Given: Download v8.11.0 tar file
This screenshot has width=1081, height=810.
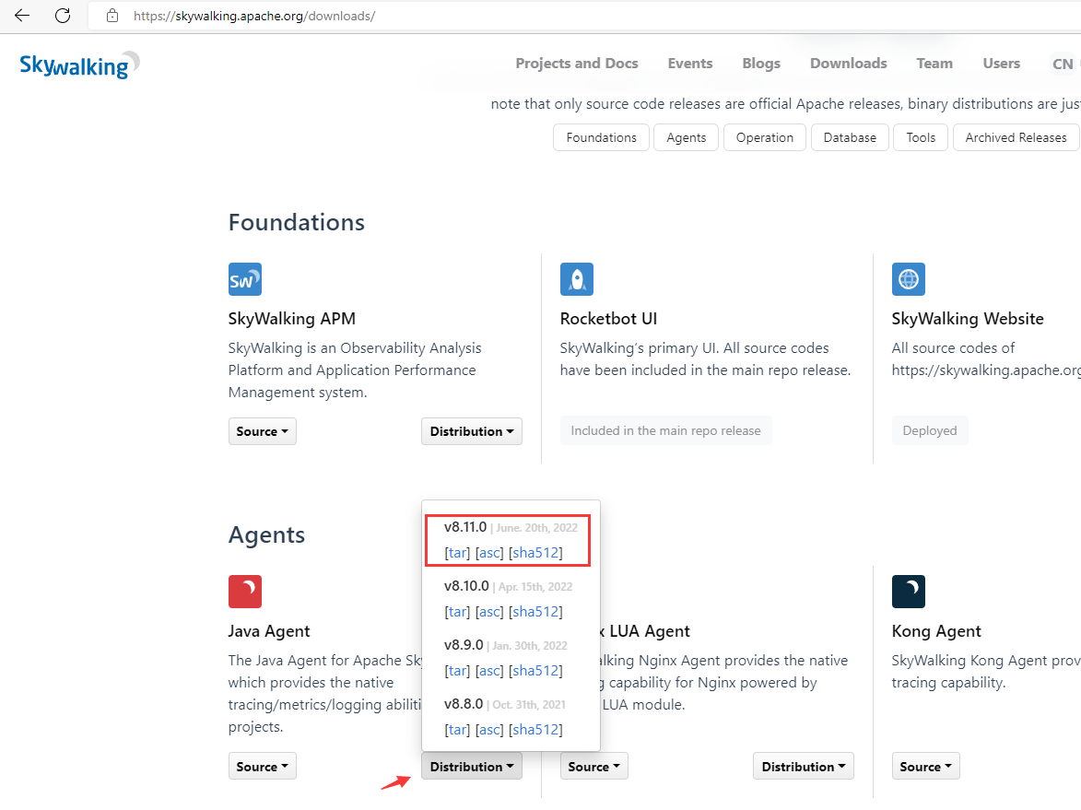Looking at the screenshot, I should (457, 553).
